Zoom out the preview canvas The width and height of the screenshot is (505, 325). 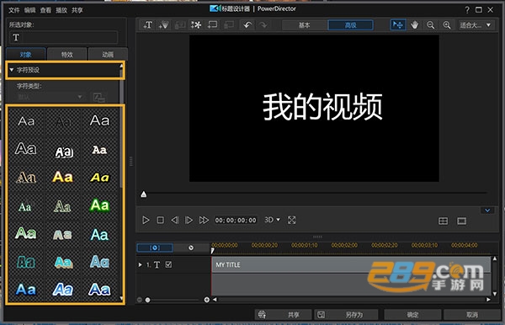431,24
